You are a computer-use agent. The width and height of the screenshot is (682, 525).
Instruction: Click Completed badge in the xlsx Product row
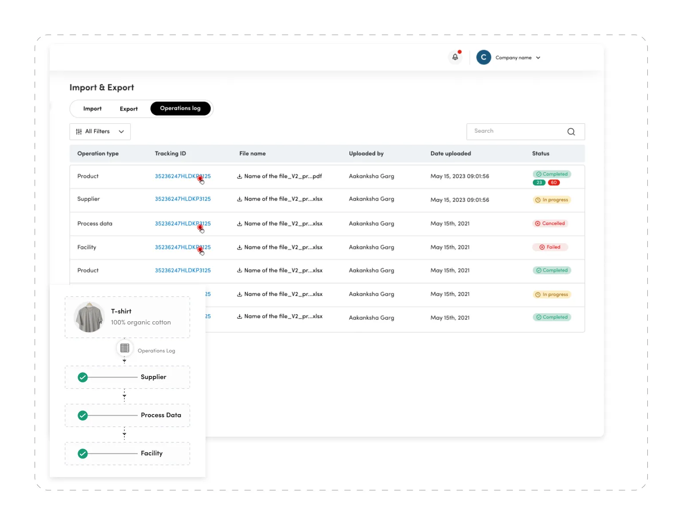(551, 270)
